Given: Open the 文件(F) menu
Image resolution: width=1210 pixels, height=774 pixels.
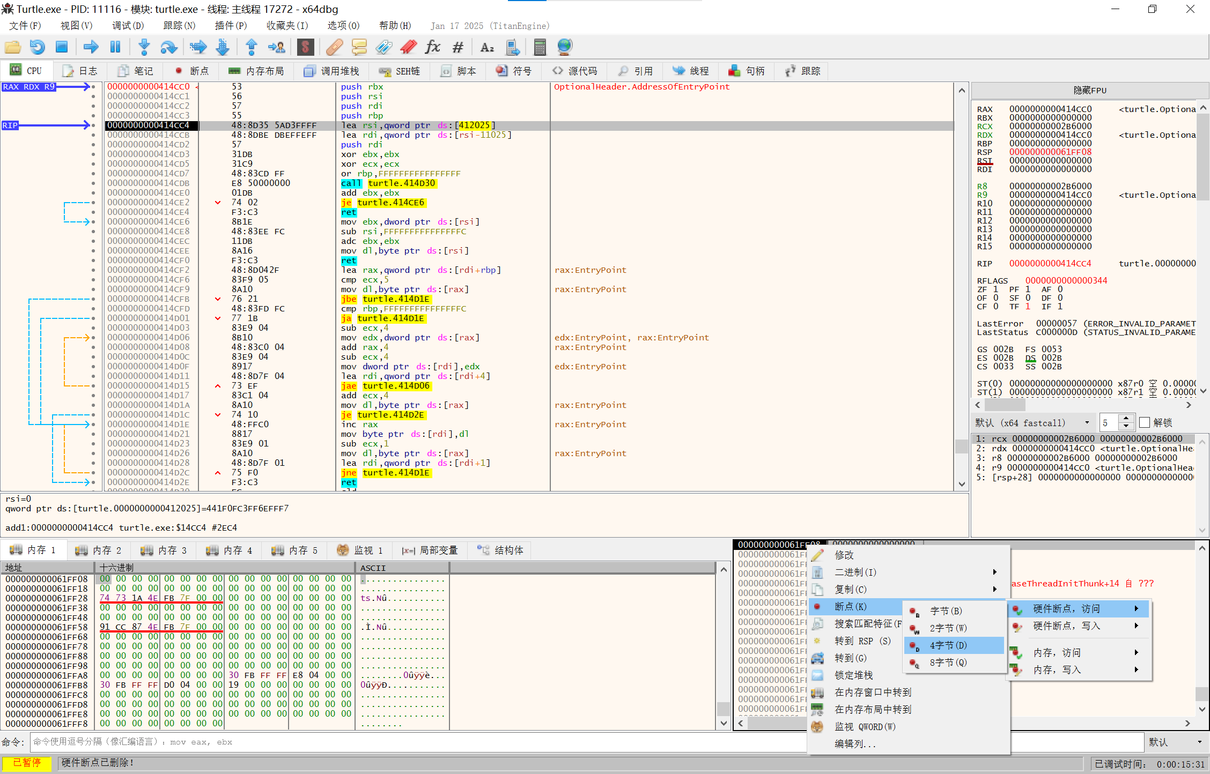Looking at the screenshot, I should tap(25, 26).
